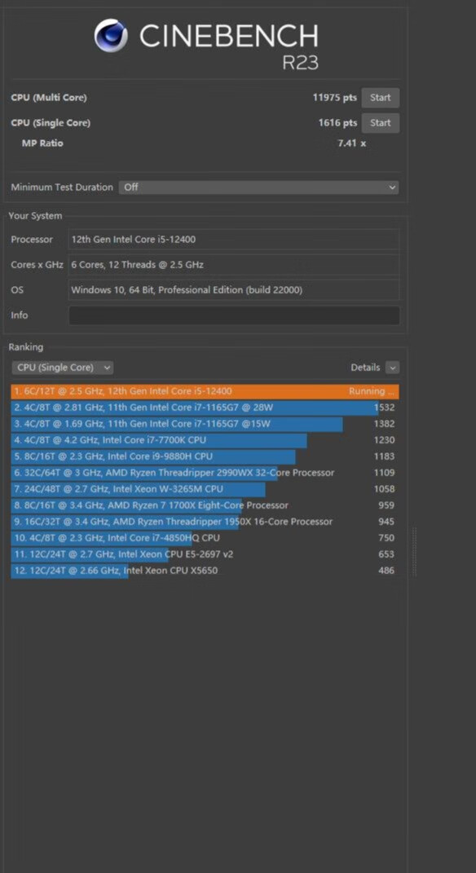
Task: Click the Cores x GHz field
Action: pyautogui.click(x=234, y=265)
